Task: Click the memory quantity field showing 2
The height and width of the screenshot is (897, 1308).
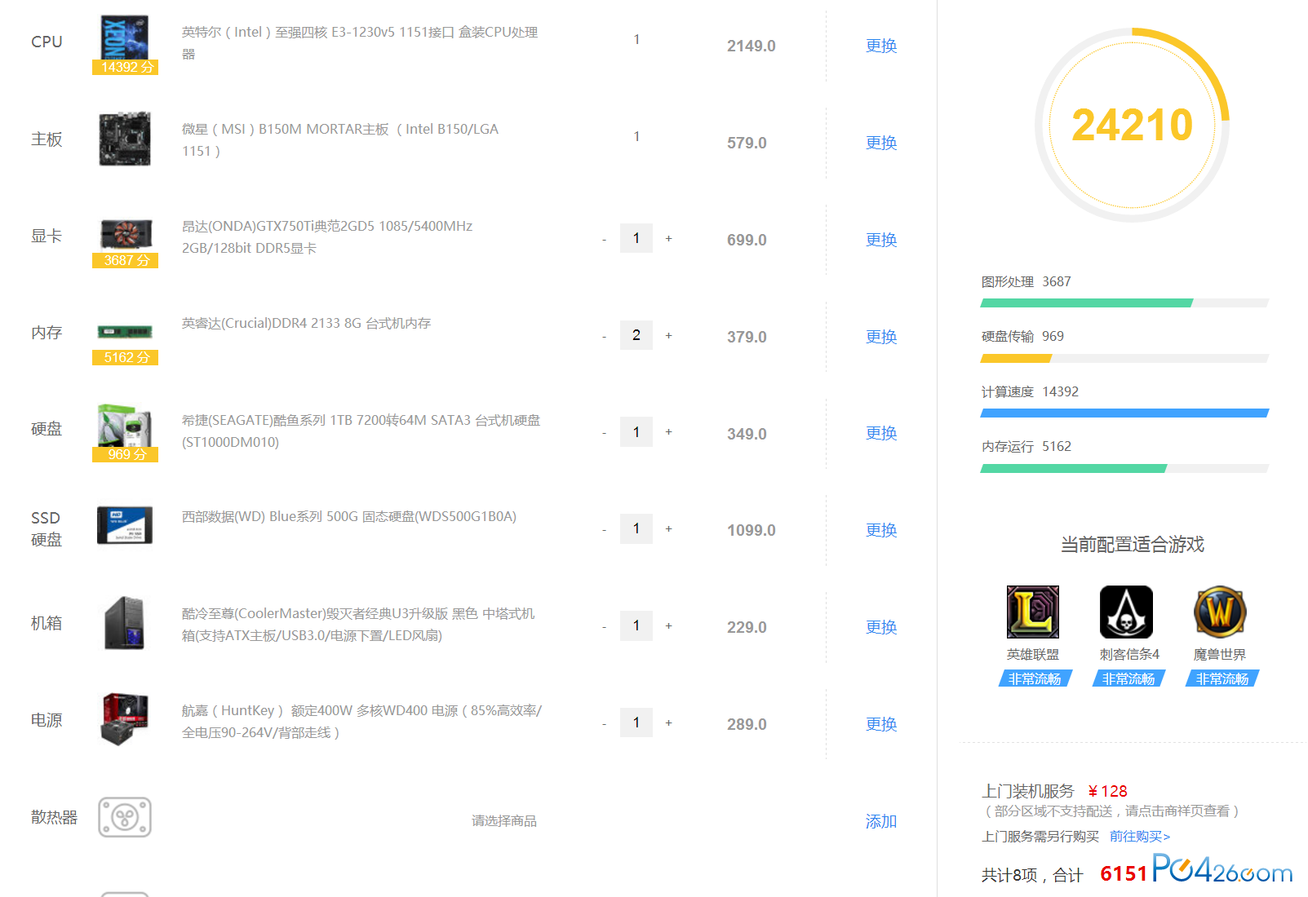Action: point(636,335)
